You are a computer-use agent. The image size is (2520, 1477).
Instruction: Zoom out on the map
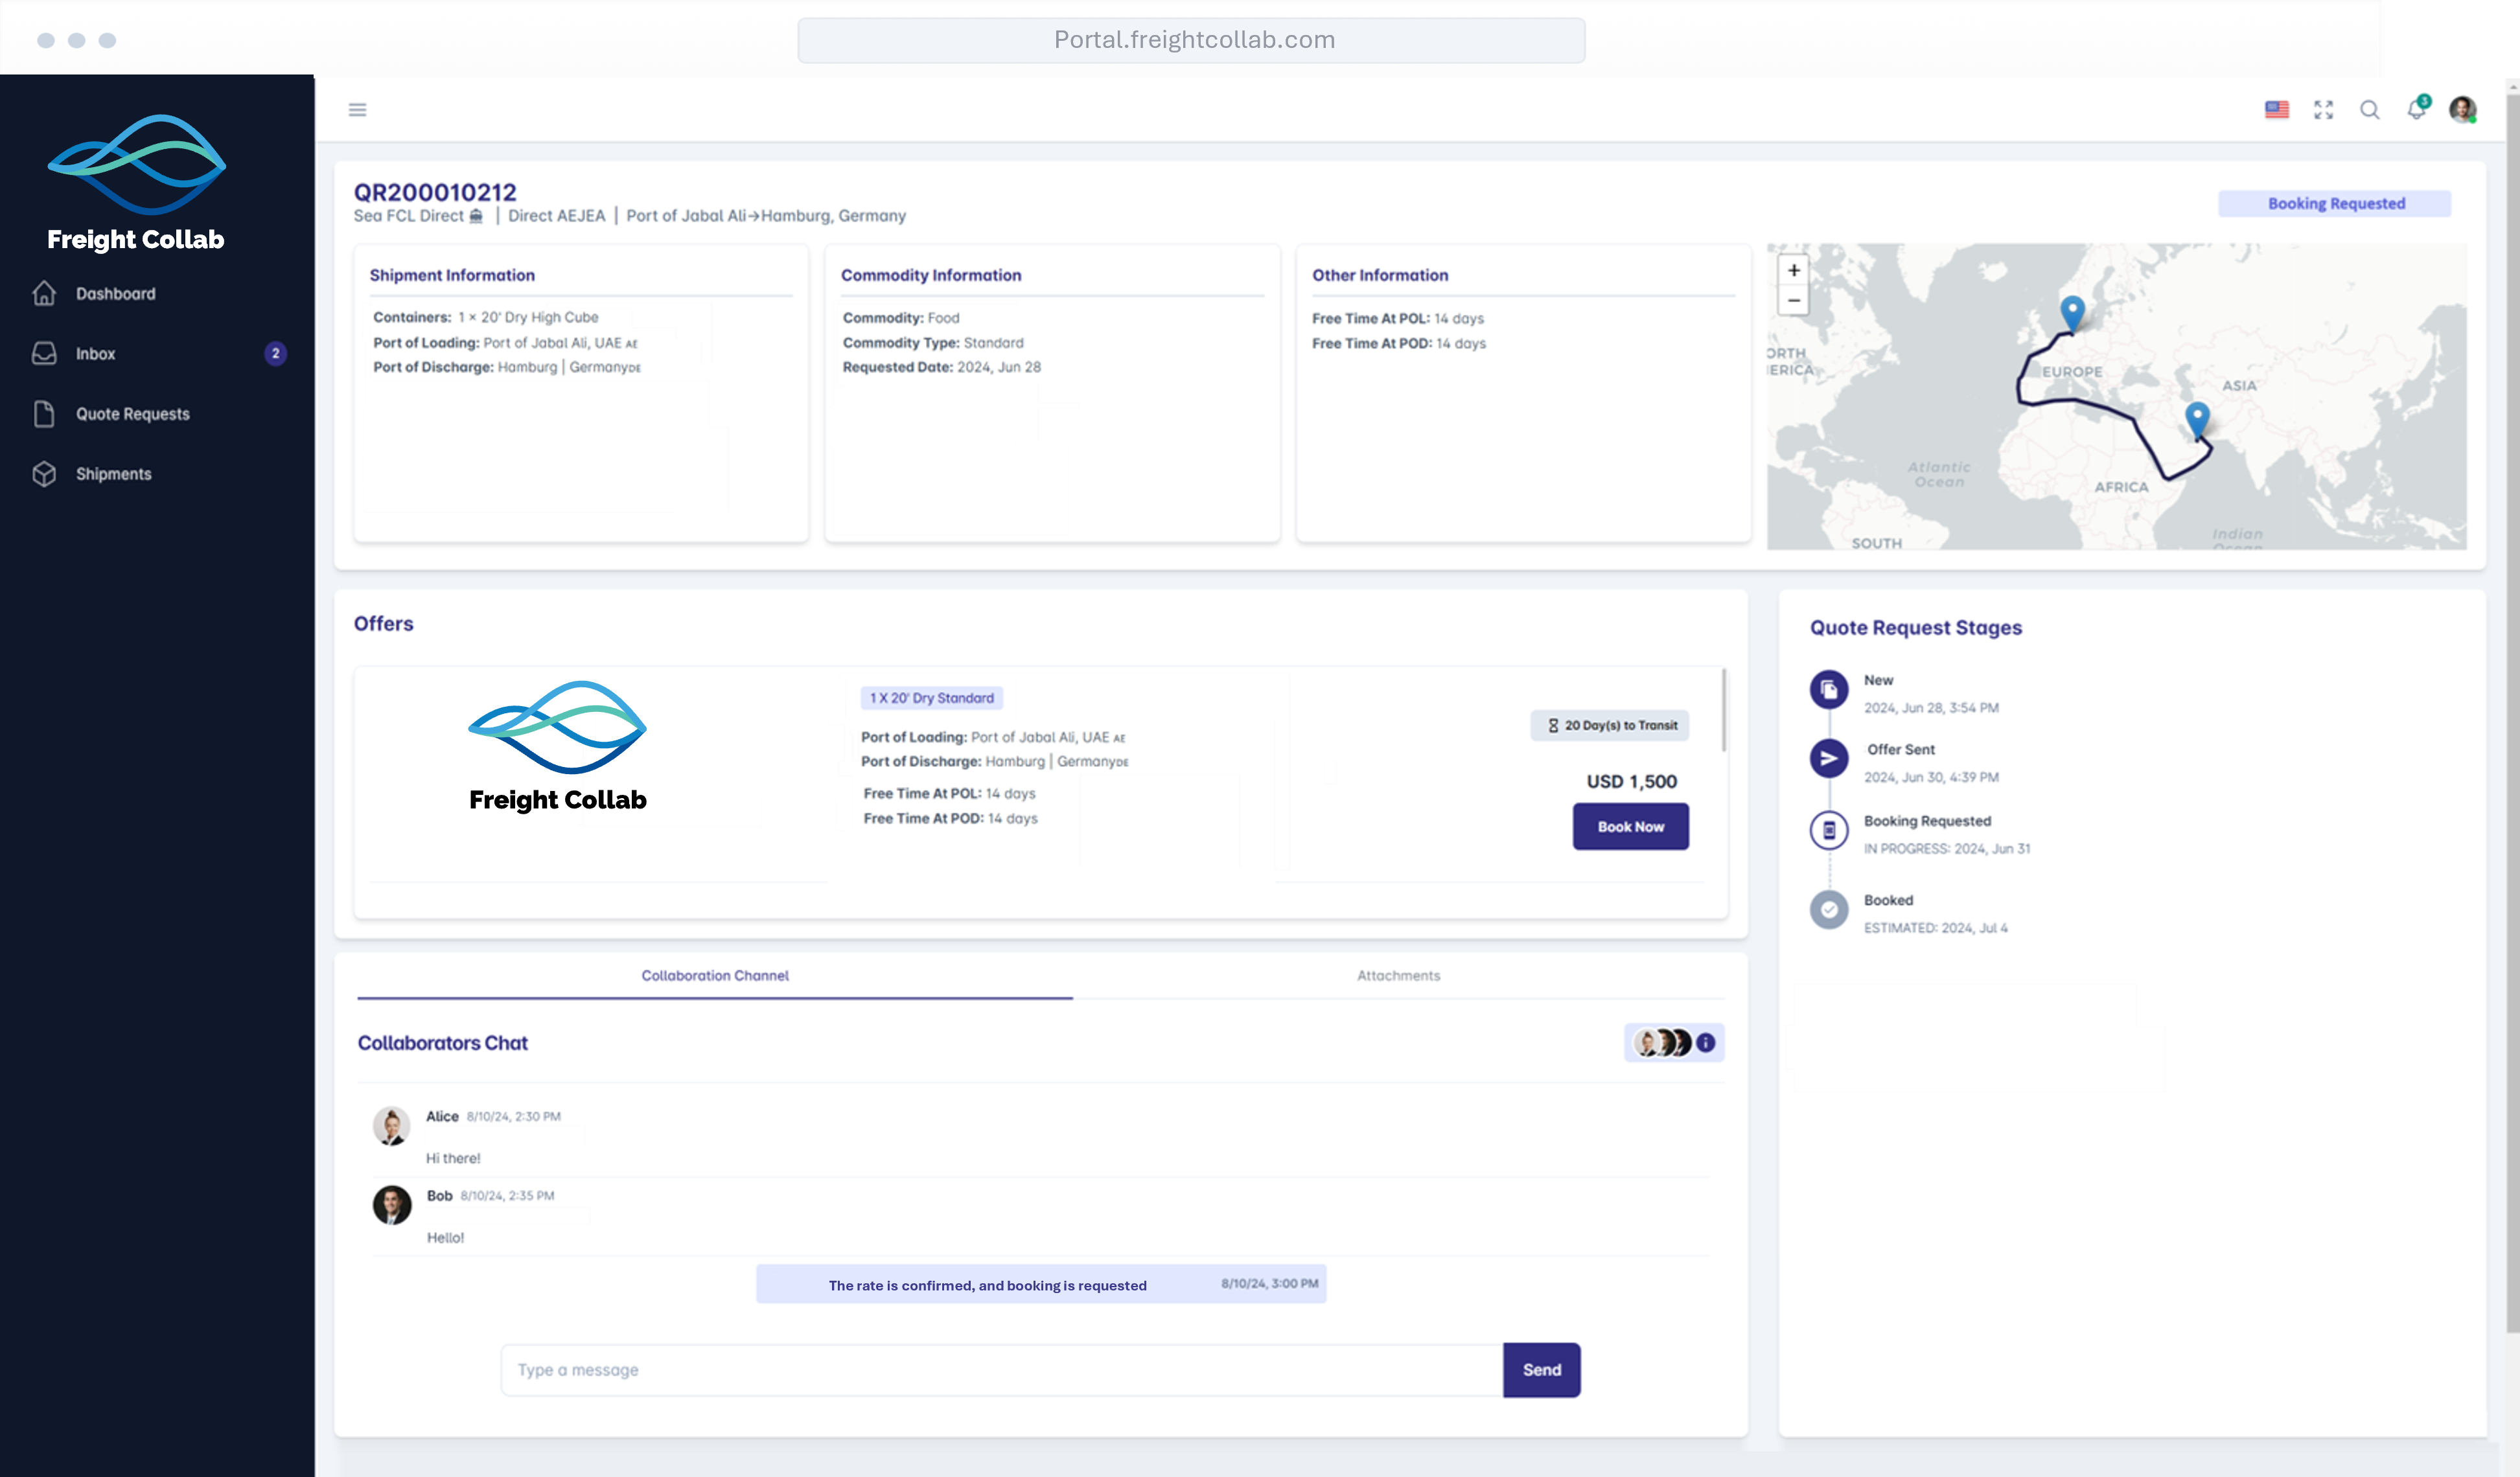[x=1793, y=301]
